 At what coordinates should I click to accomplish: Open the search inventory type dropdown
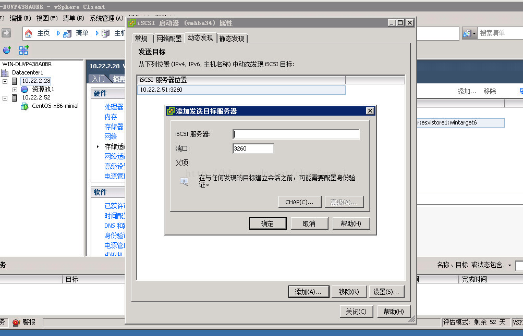pyautogui.click(x=470, y=33)
